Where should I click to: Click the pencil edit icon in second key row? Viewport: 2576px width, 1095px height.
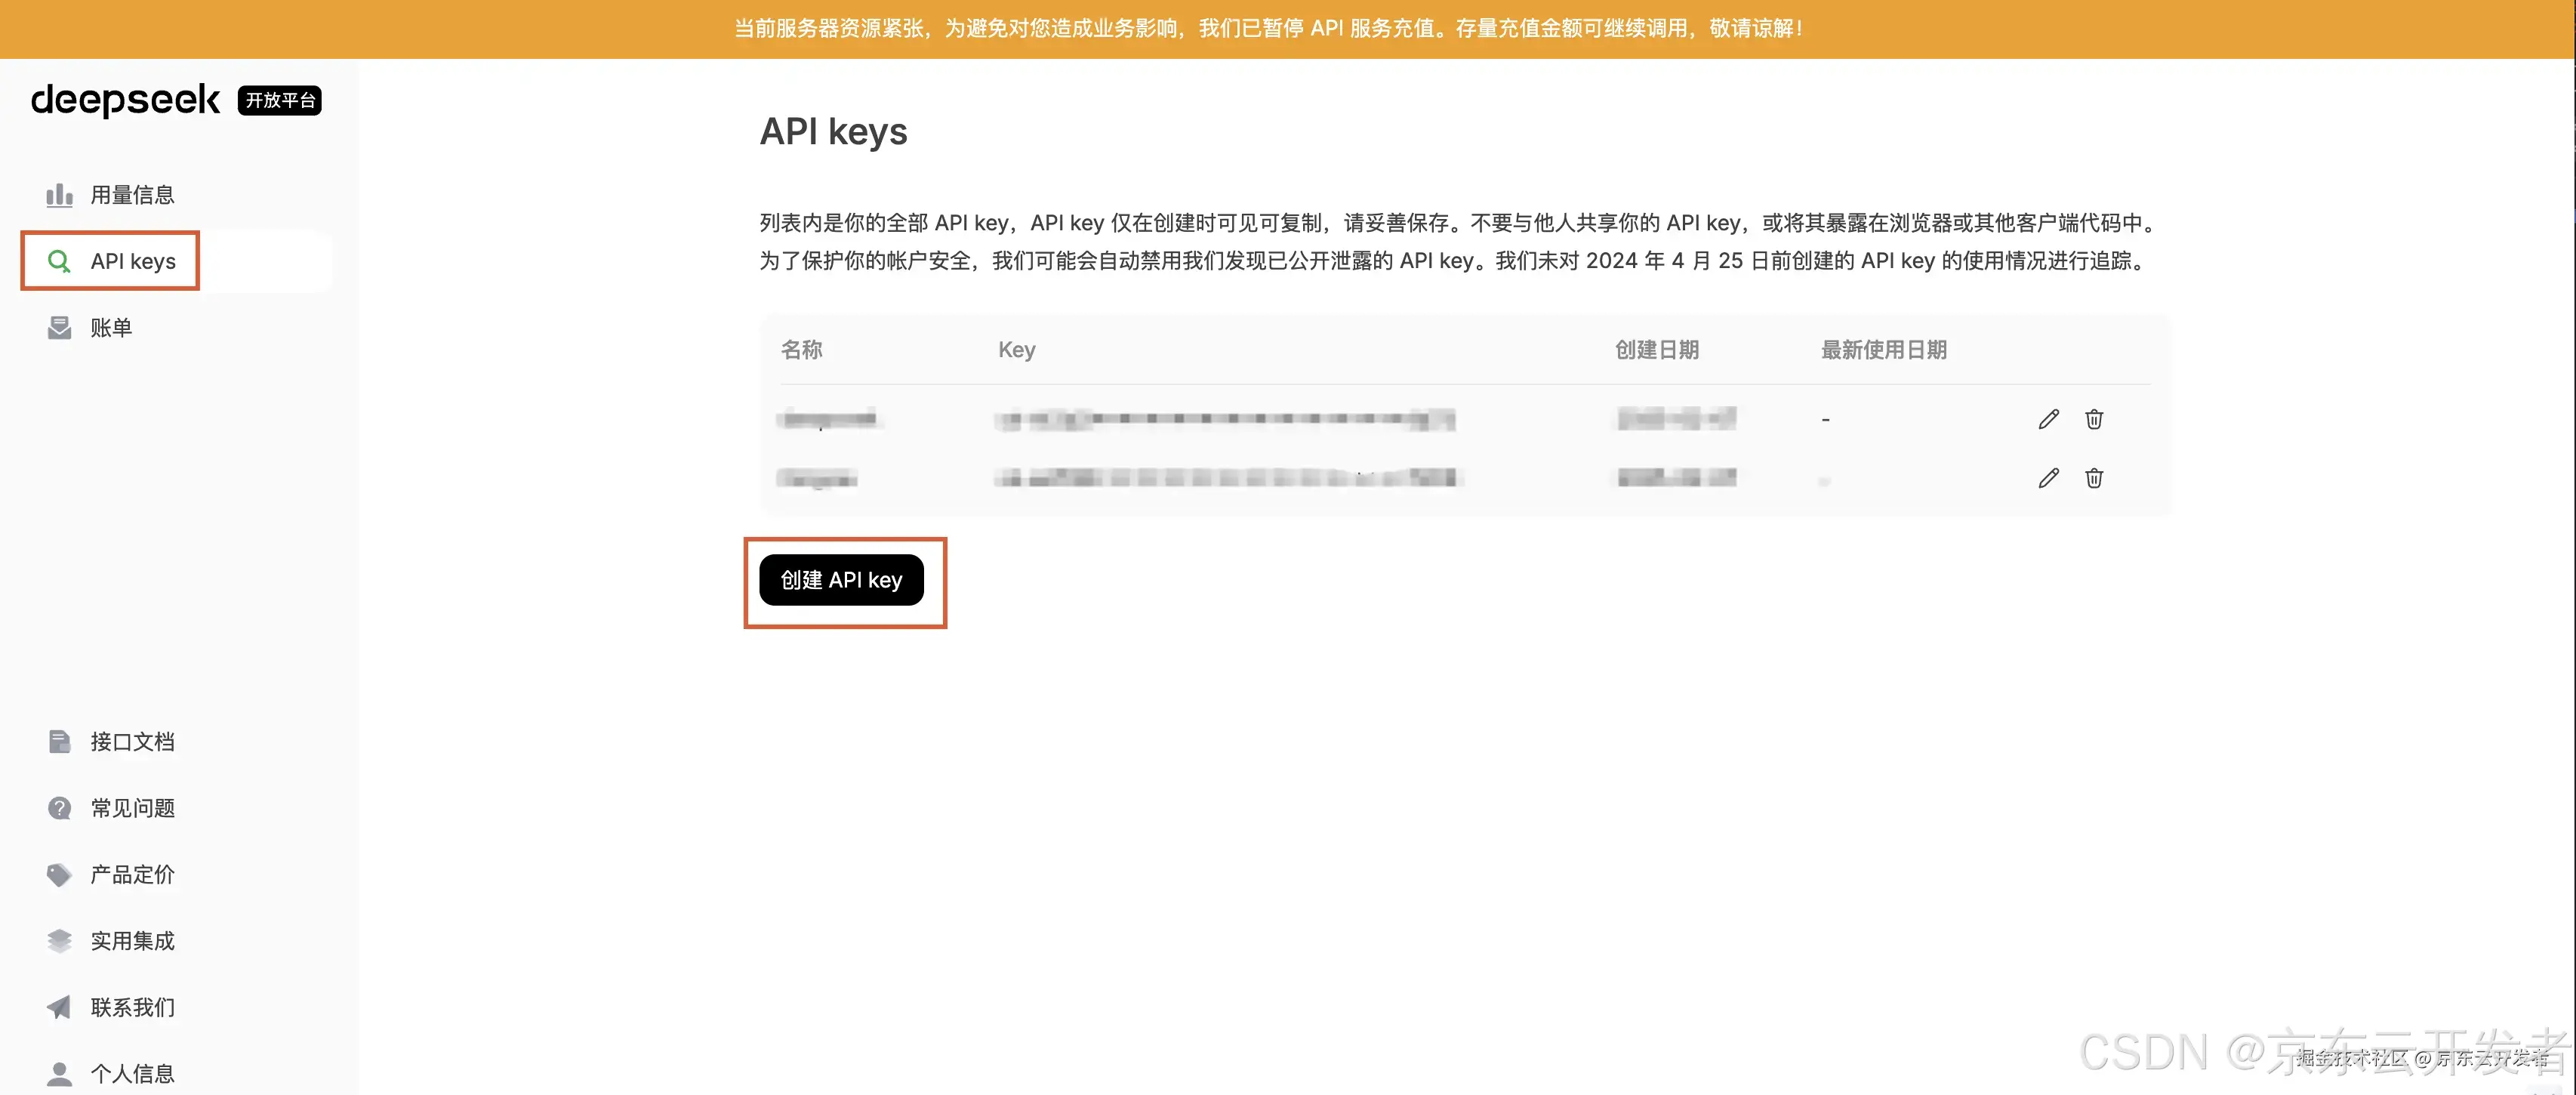(2048, 478)
